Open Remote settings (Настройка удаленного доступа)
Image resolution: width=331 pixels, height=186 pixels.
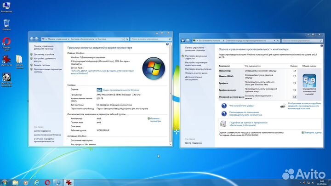pyautogui.click(x=45, y=59)
